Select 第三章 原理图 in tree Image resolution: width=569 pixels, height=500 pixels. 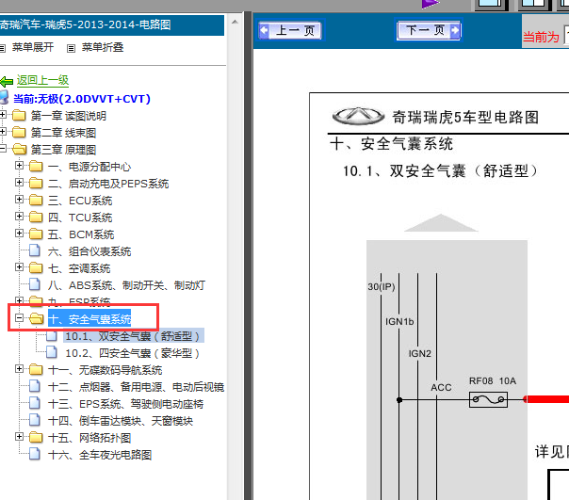[x=63, y=150]
